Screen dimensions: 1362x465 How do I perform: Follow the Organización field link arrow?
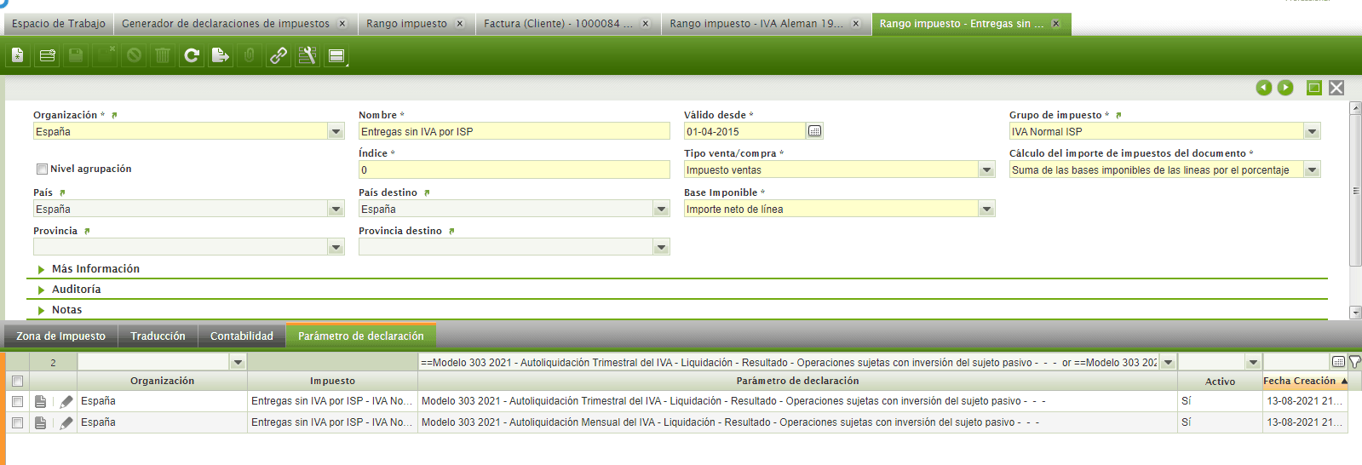114,115
